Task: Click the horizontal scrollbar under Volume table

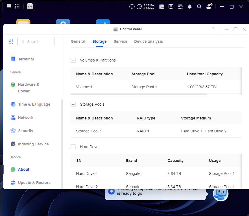Action: [x=138, y=94]
